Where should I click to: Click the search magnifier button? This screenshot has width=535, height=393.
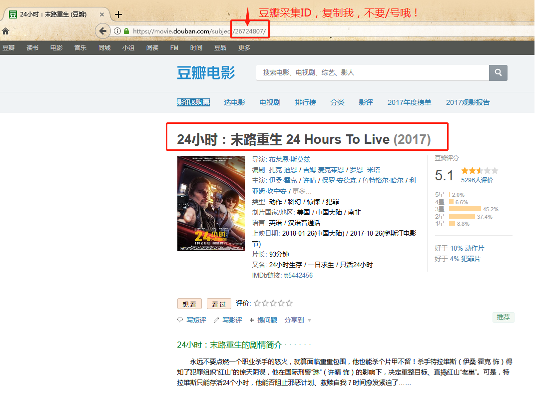[x=498, y=73]
